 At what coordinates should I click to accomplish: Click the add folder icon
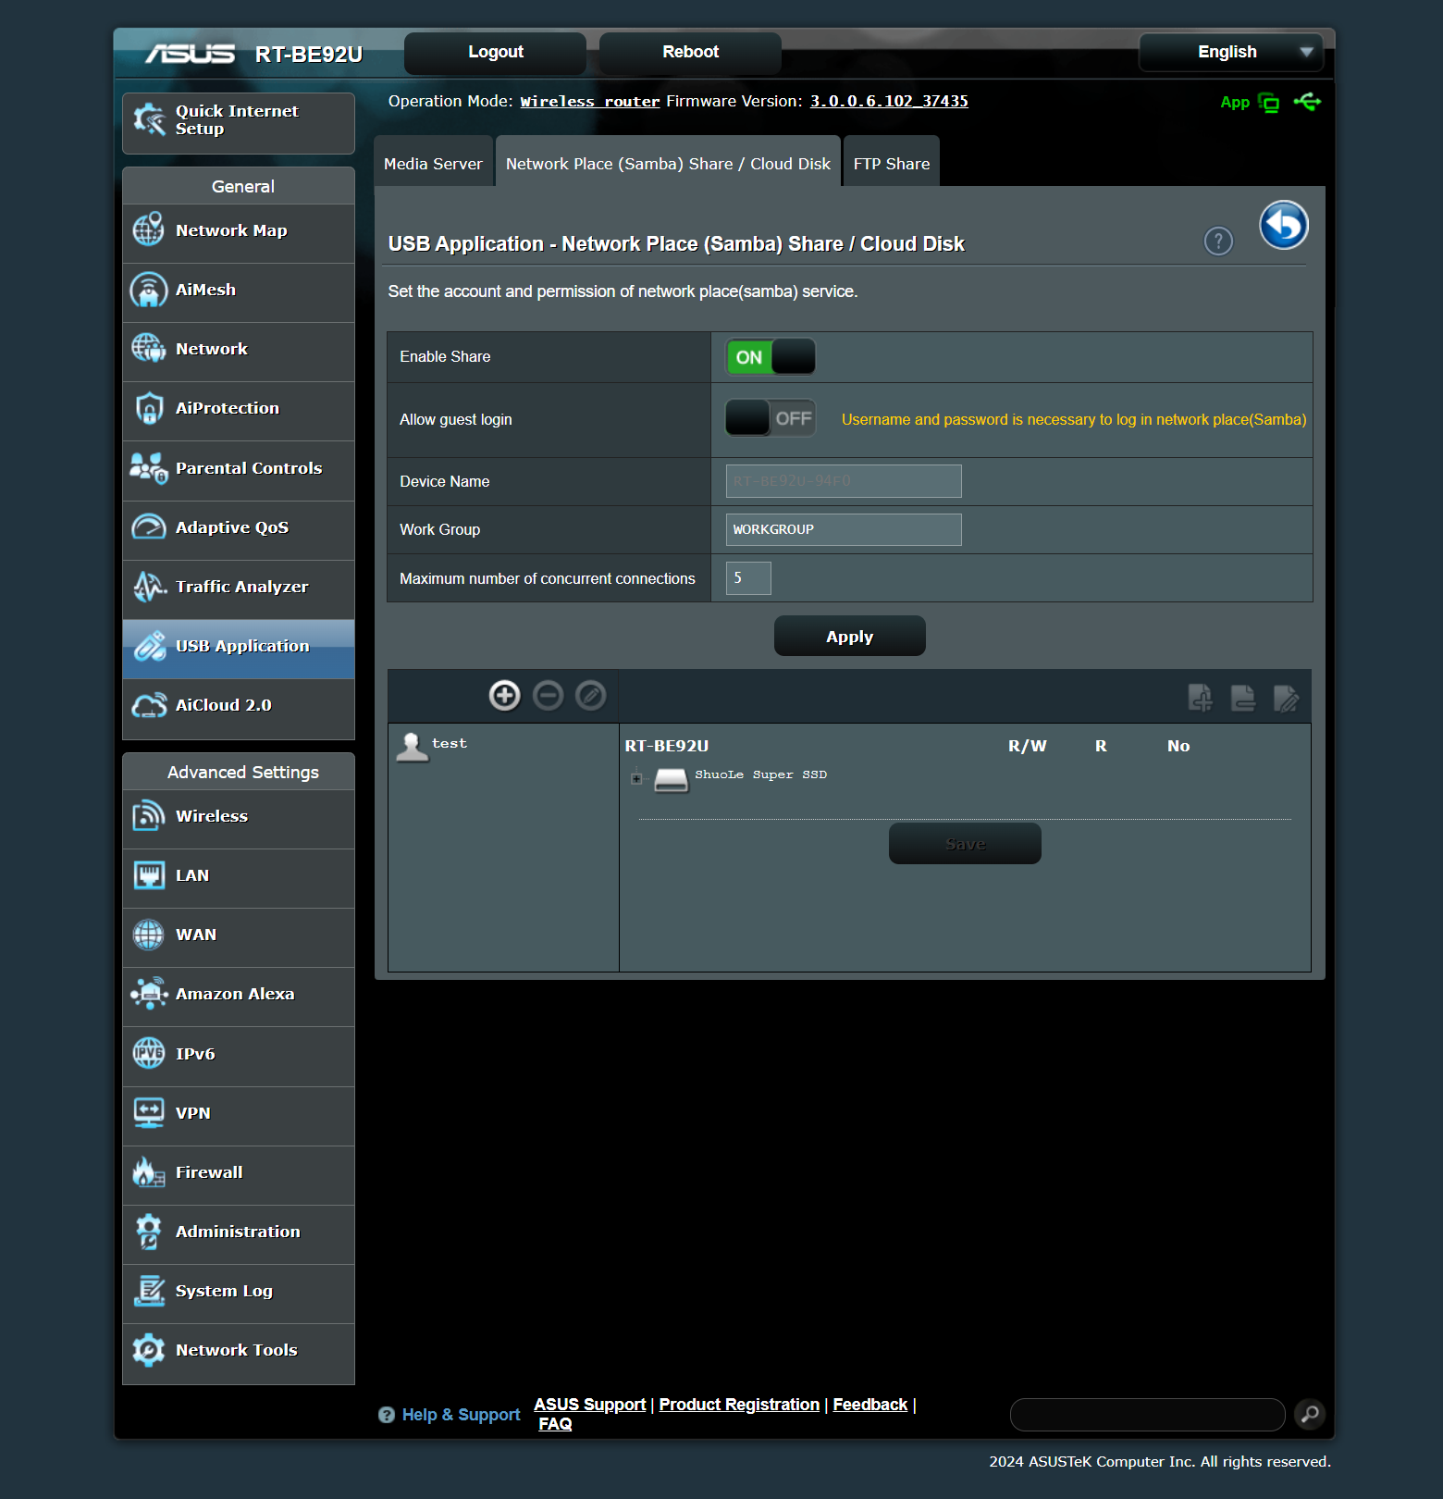coord(1200,698)
